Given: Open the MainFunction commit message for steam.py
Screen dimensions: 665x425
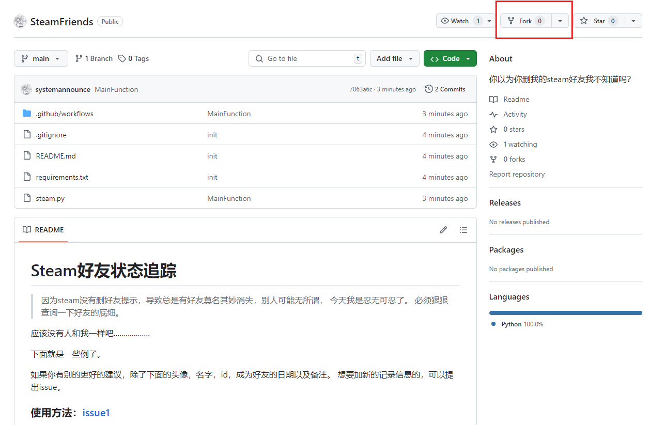Looking at the screenshot, I should [x=229, y=198].
